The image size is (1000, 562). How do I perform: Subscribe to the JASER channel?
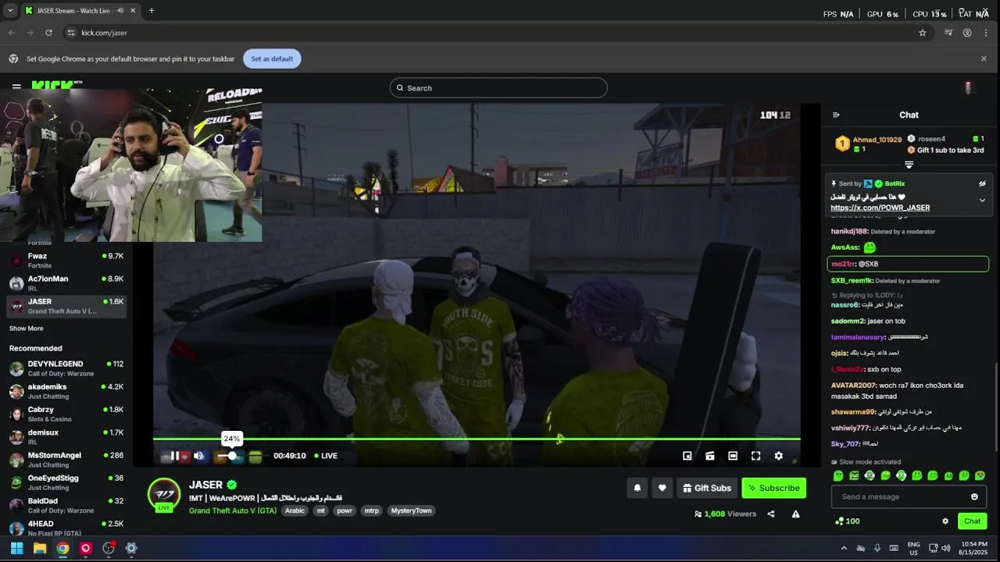(773, 488)
